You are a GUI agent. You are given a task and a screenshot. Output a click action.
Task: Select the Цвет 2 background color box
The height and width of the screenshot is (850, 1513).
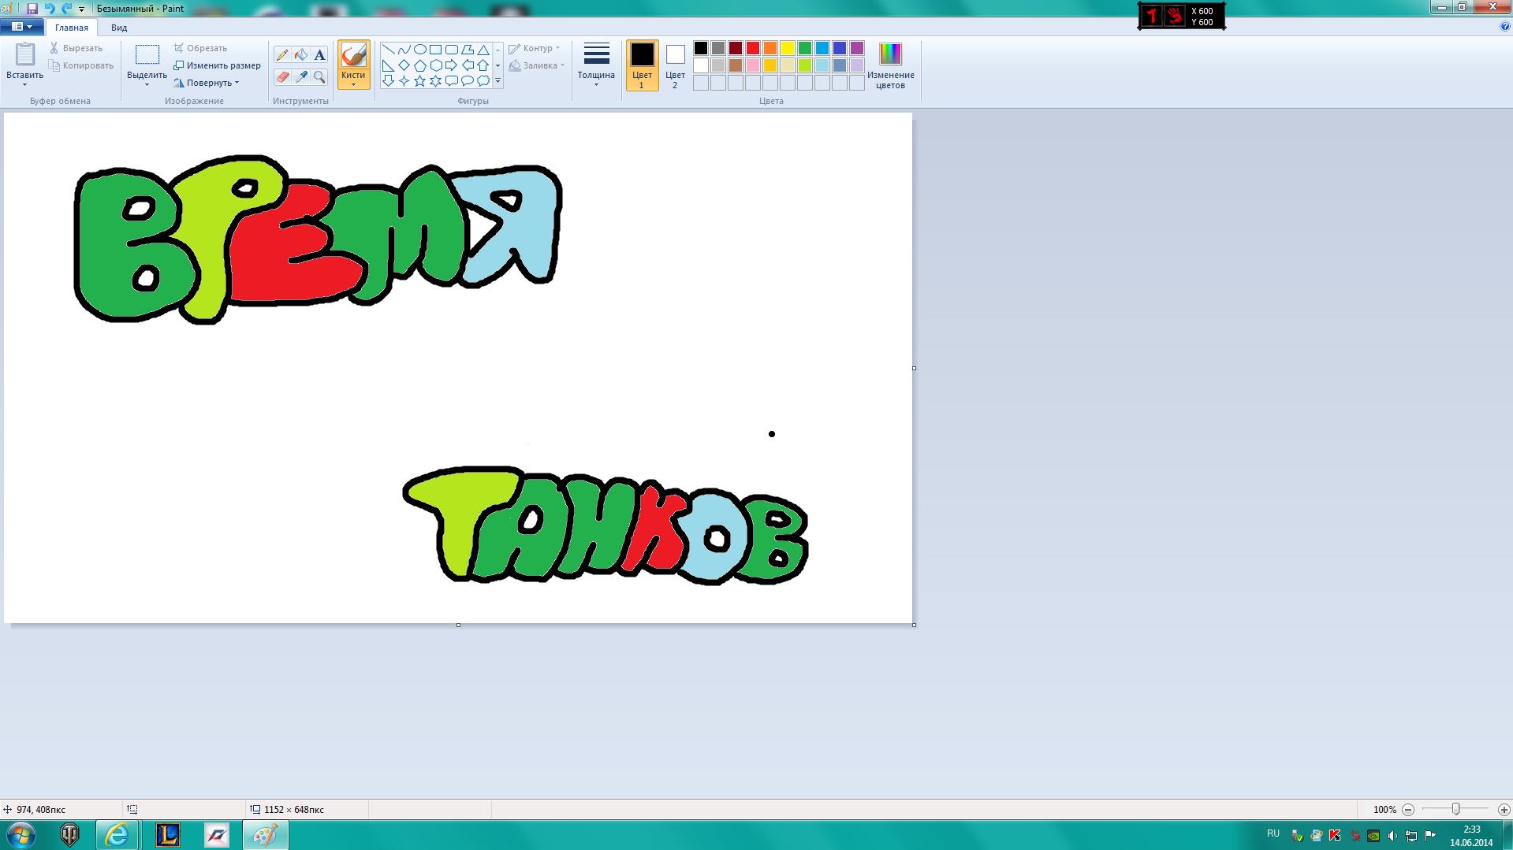tap(675, 65)
